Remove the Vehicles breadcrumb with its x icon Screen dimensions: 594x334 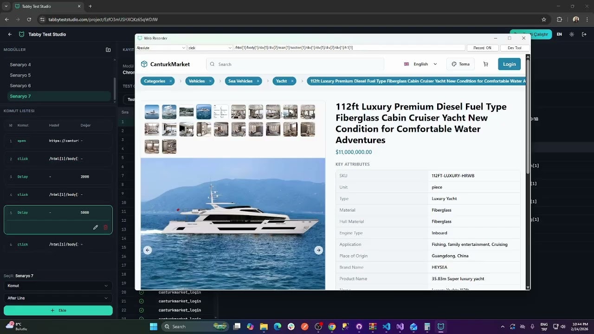coord(210,81)
